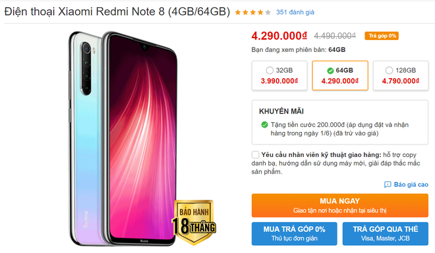
Task: Click the MUA NGAY buy now button
Action: point(340,206)
